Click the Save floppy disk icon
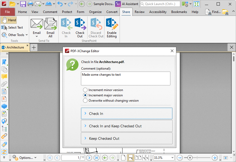Screen dimensions: 236x162 point(23,4)
